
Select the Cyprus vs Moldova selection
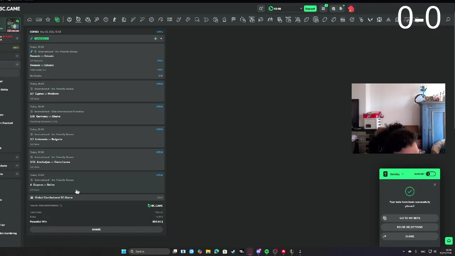pyautogui.click(x=96, y=91)
